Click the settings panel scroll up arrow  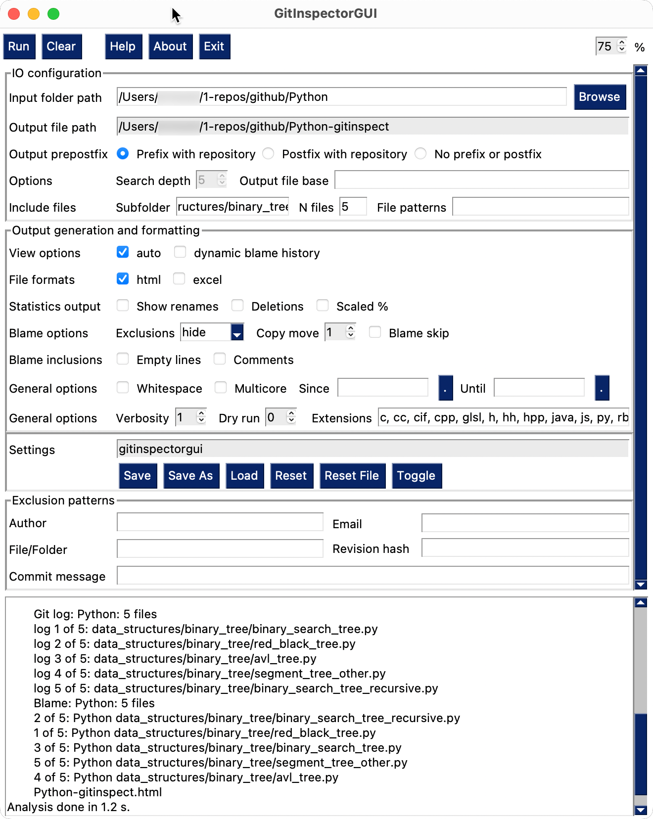[641, 70]
